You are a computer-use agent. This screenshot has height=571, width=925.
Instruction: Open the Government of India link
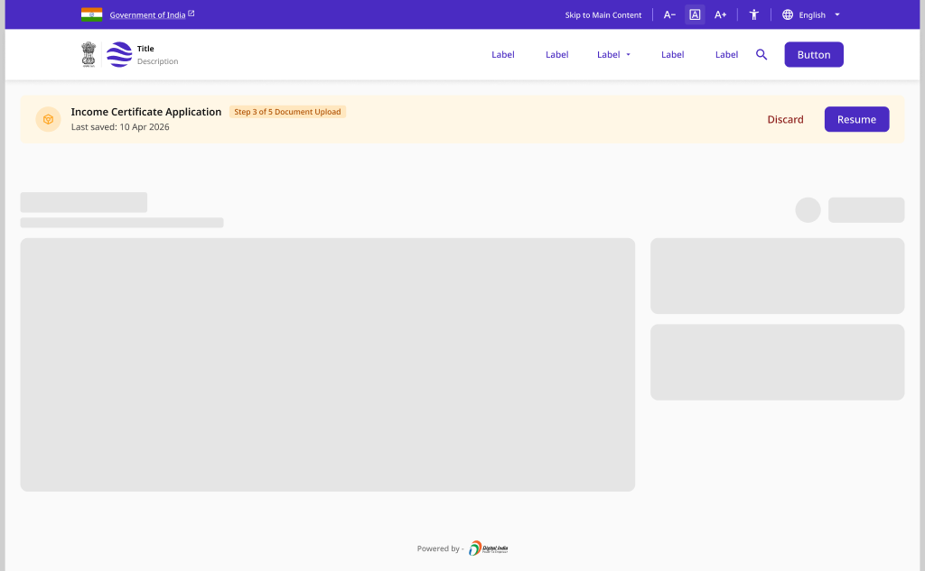(147, 14)
